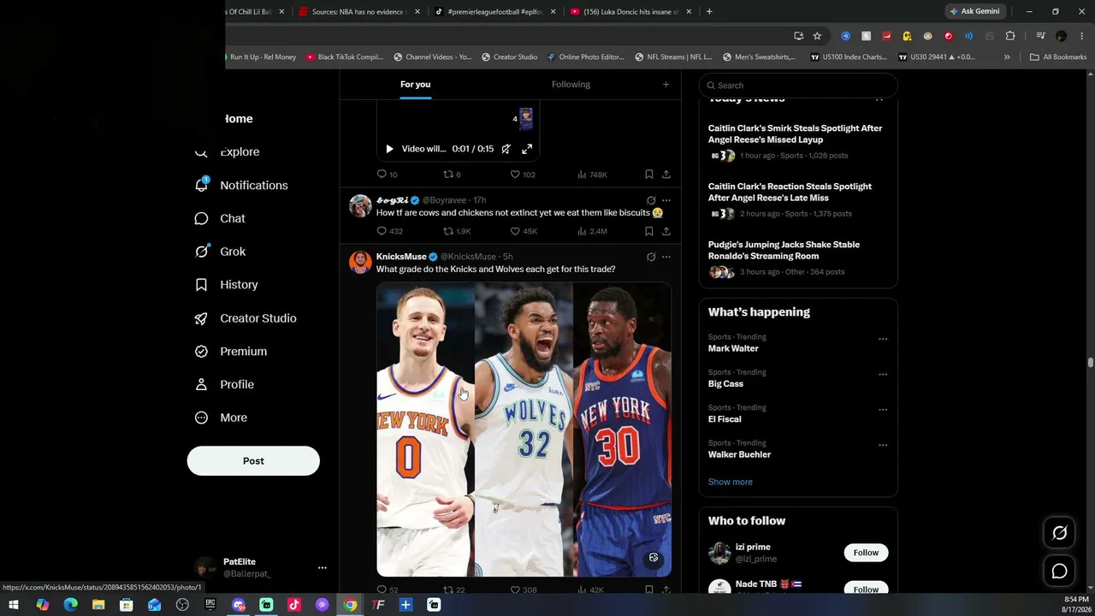The image size is (1095, 616).
Task: Open the floating Grok button
Action: [1059, 533]
